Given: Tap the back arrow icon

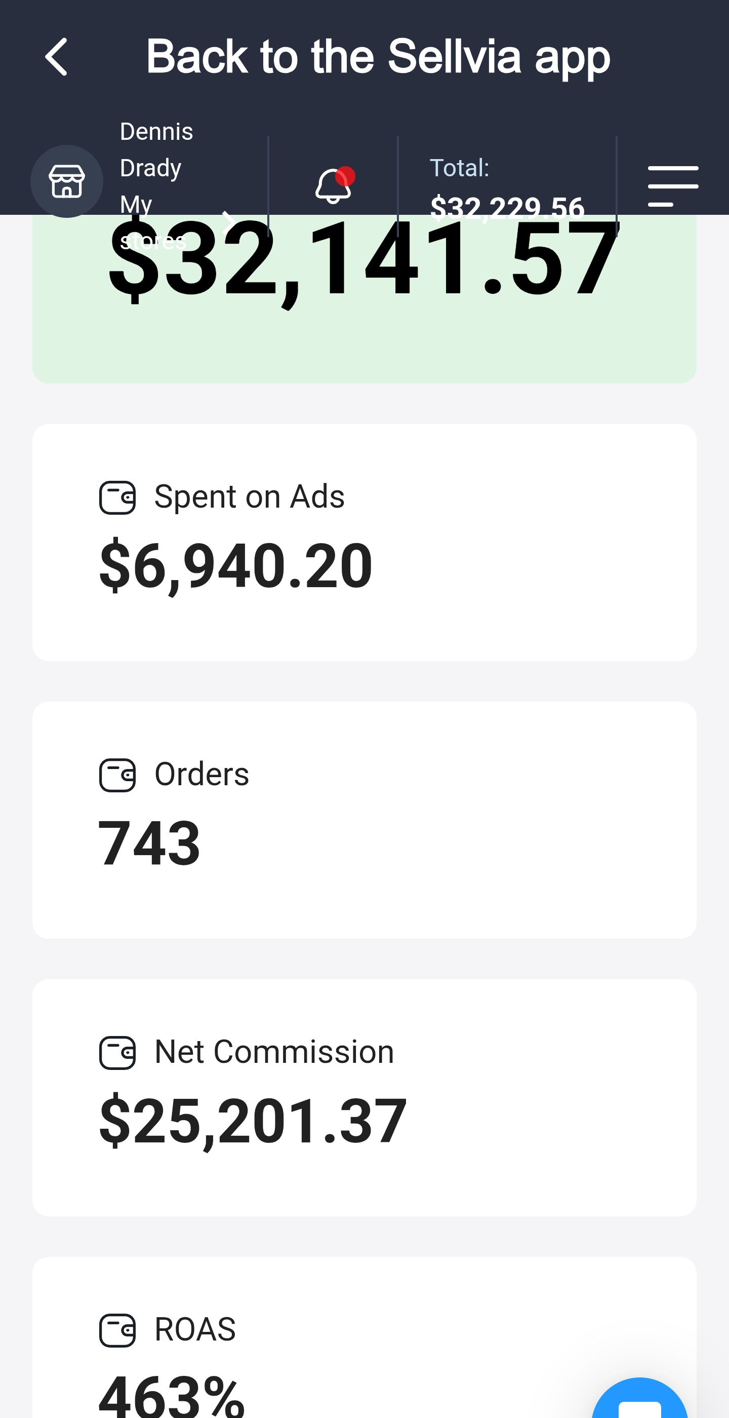Looking at the screenshot, I should pos(56,57).
